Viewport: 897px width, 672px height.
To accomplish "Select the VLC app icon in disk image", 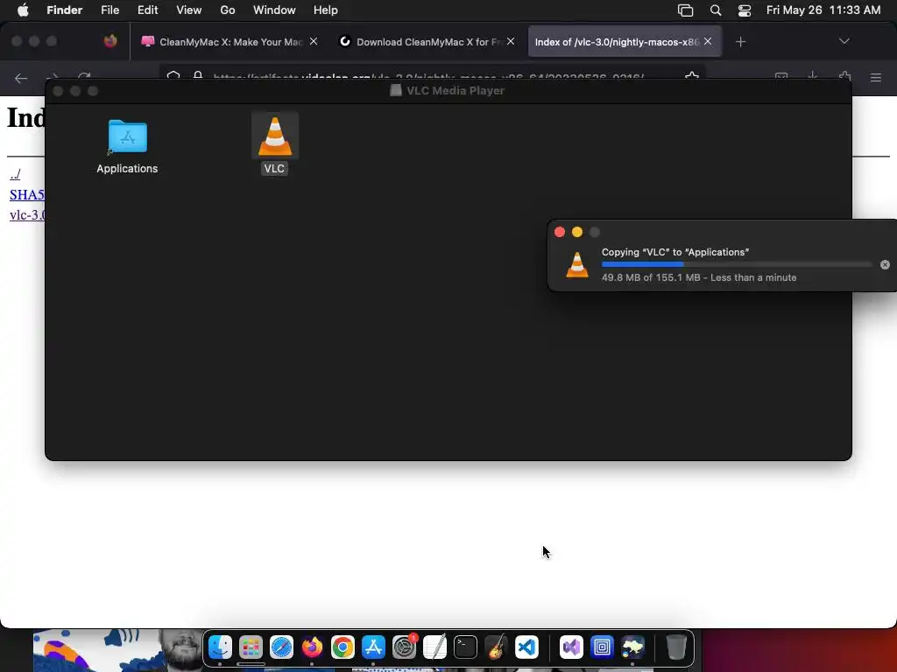I will [x=274, y=136].
